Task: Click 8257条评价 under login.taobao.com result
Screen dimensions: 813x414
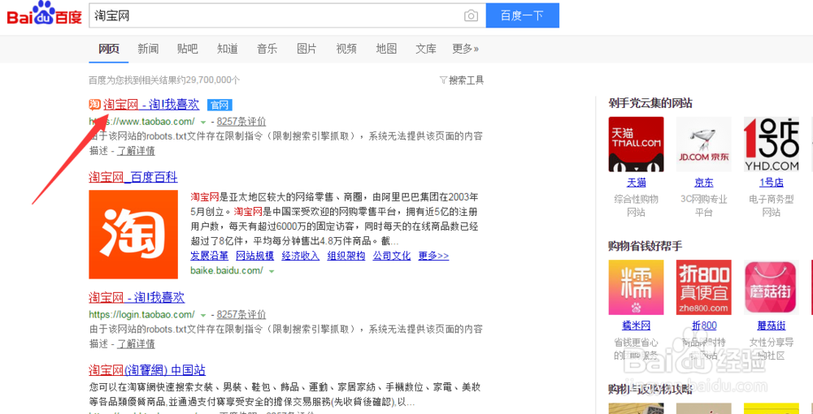Action: tap(241, 314)
